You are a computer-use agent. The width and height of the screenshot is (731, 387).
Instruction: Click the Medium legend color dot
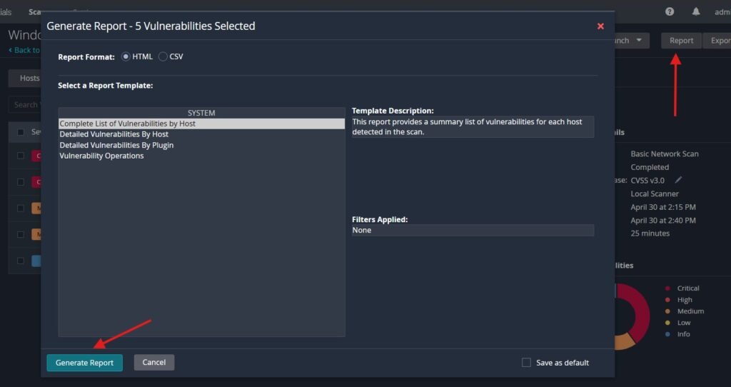pyautogui.click(x=667, y=311)
